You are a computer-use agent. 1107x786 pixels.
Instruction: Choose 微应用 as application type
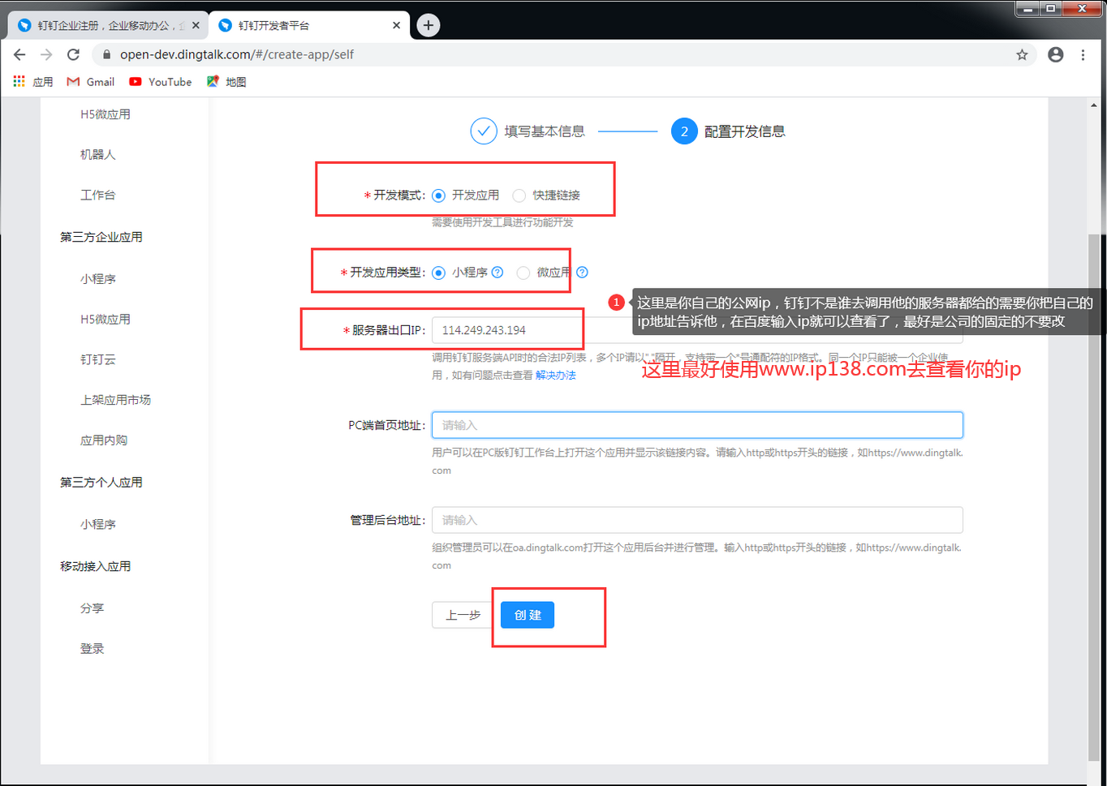pyautogui.click(x=523, y=273)
